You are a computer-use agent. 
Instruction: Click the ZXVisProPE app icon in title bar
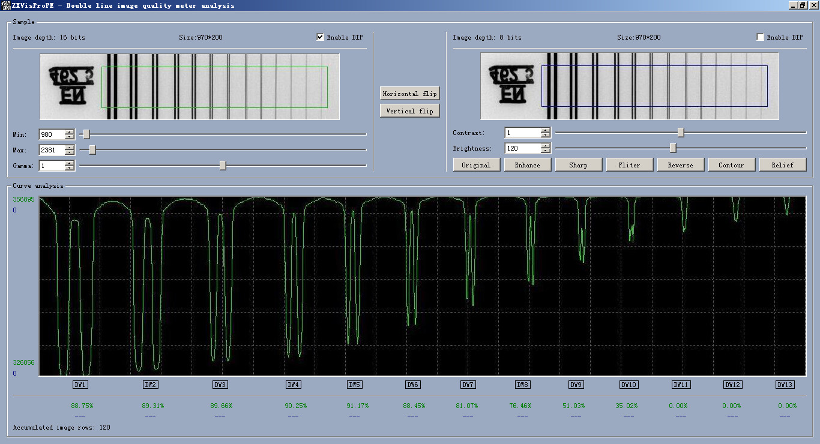[6, 5]
